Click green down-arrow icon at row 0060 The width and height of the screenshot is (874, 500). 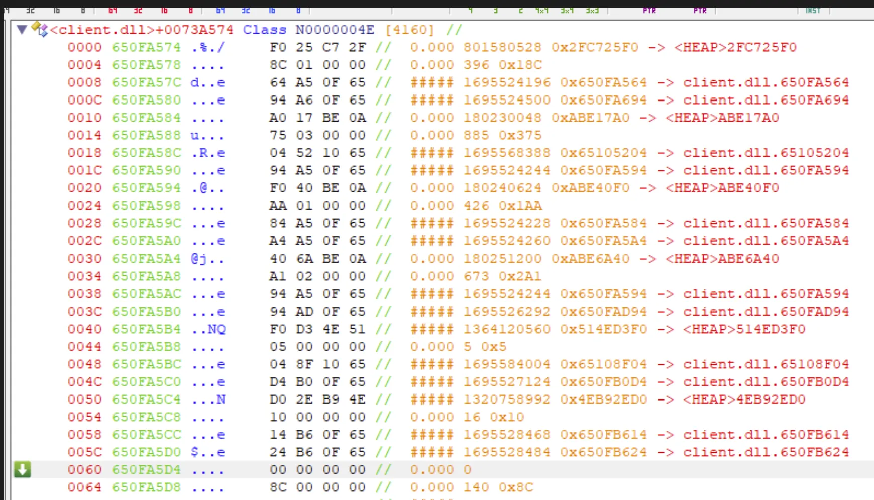point(23,469)
